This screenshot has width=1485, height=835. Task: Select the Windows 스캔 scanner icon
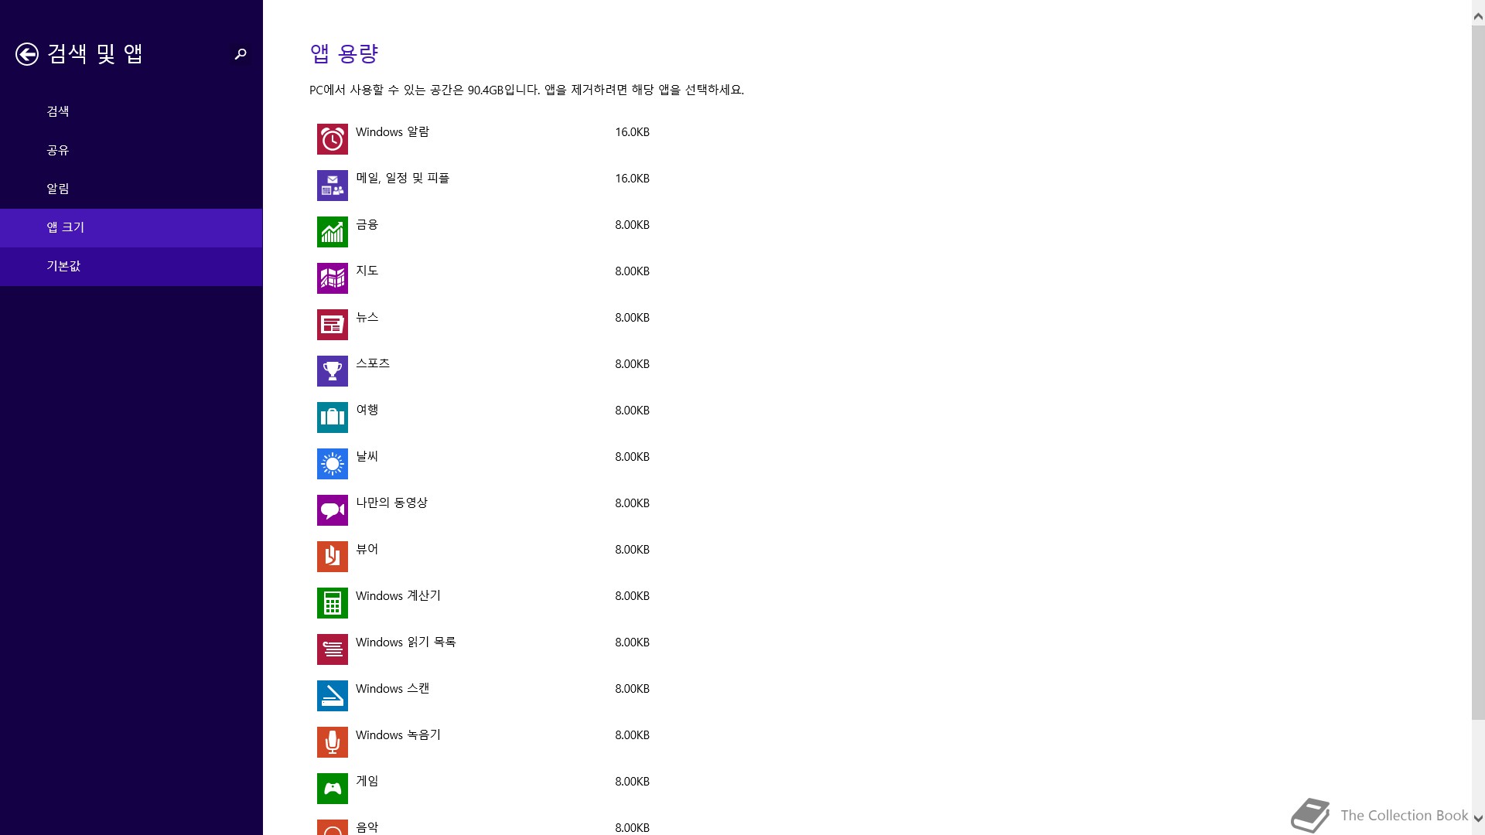[333, 696]
